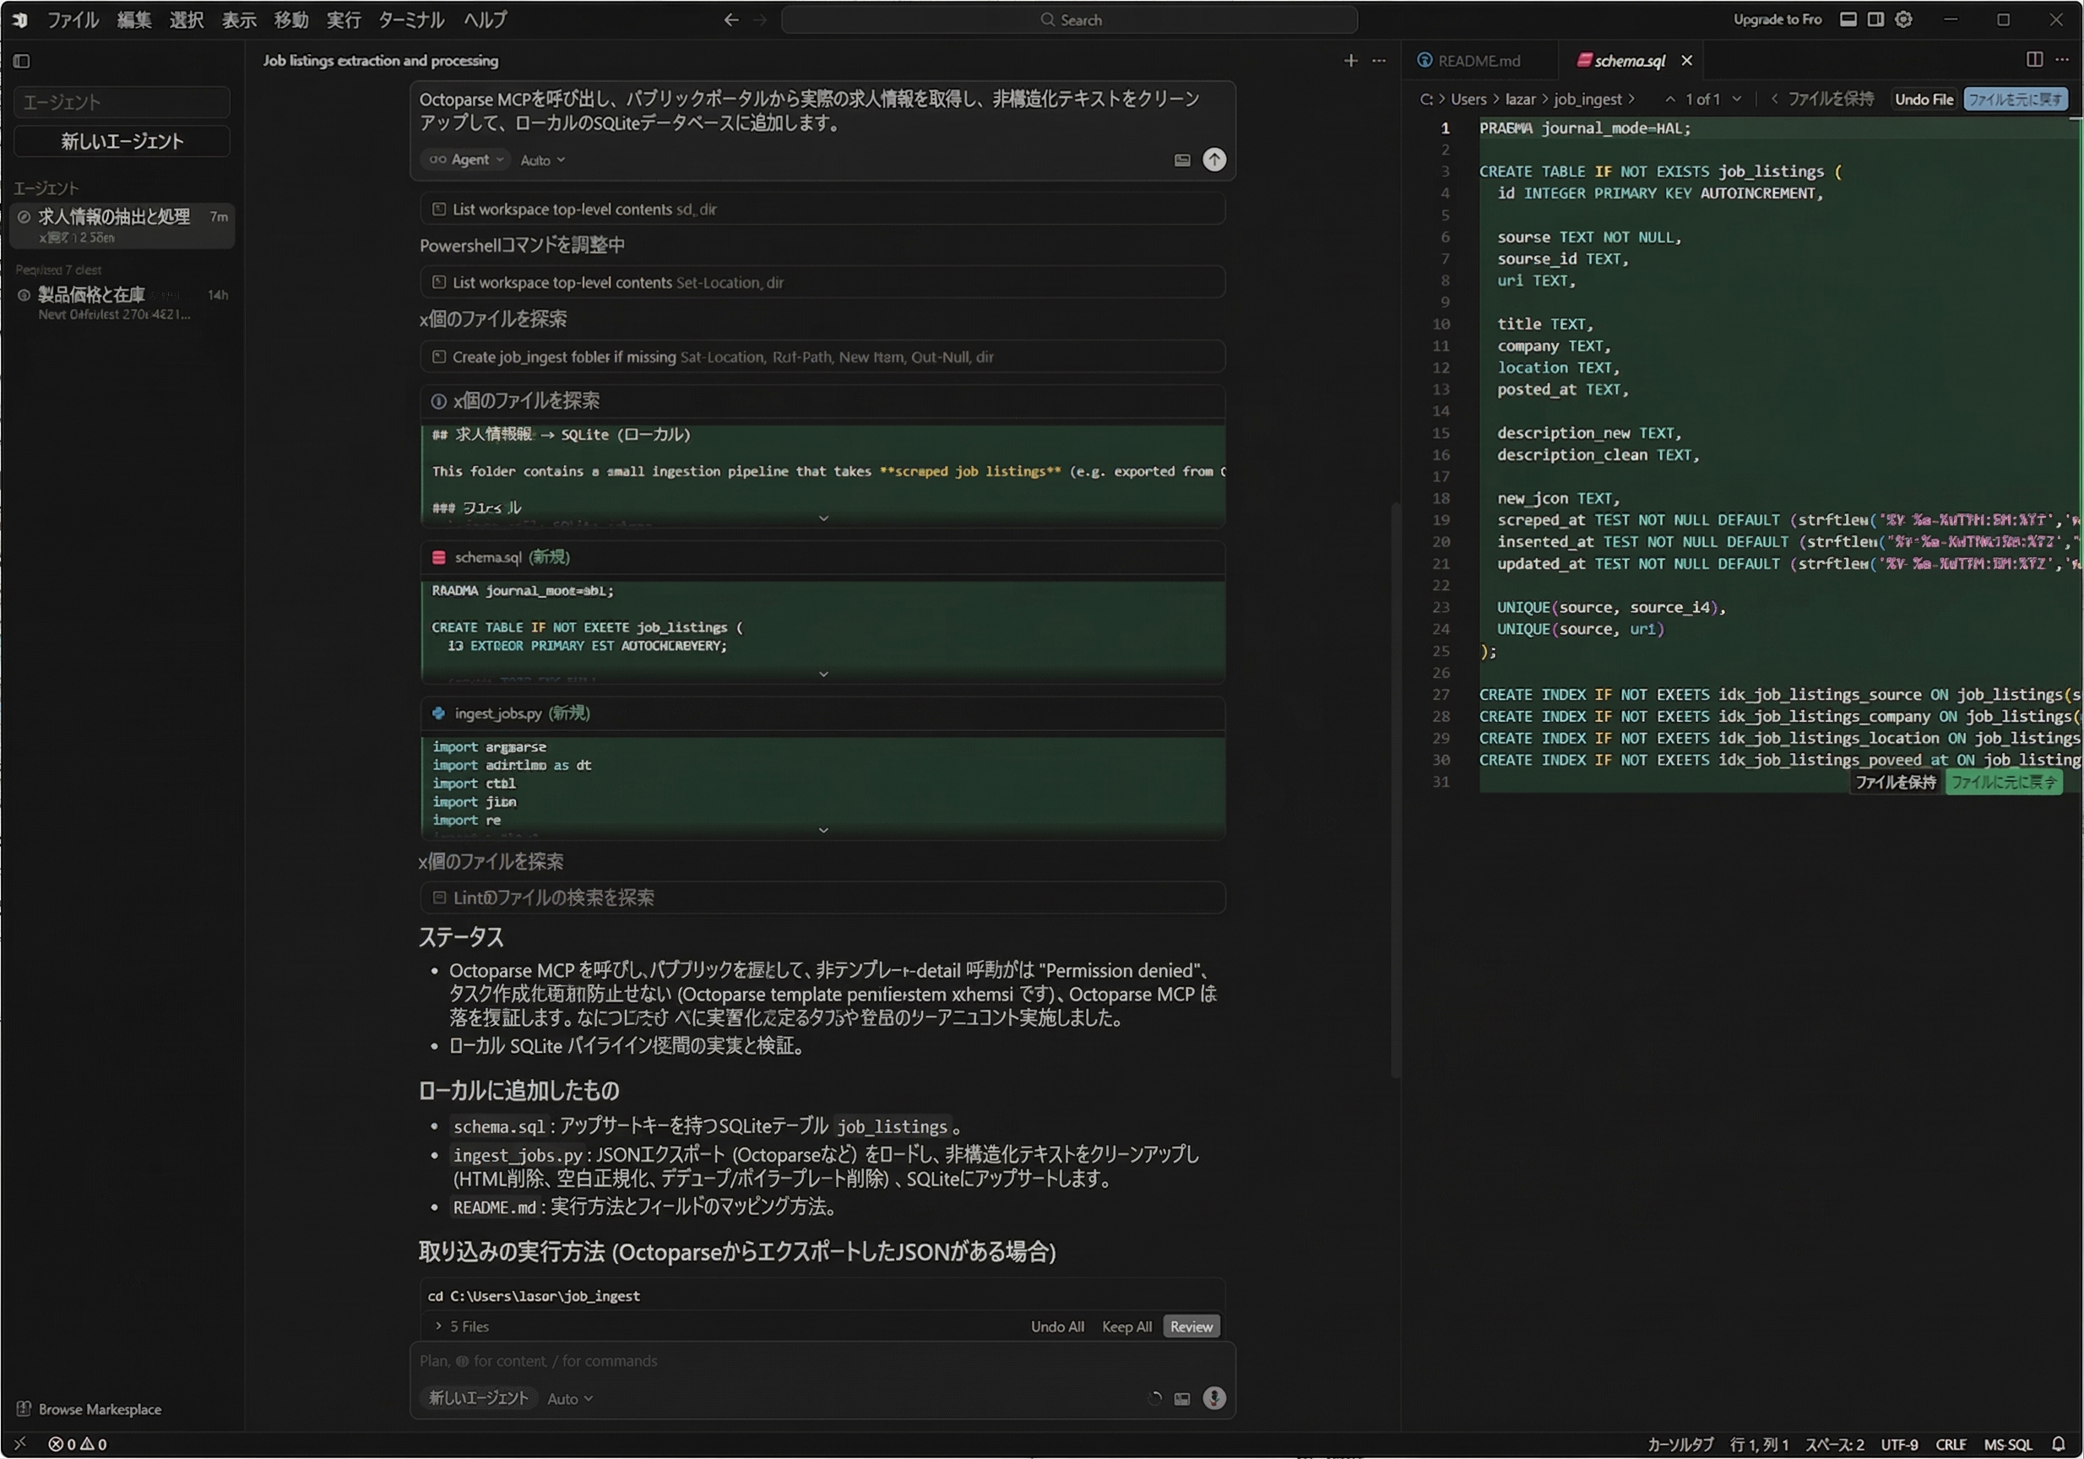Close the schema.sql tab
Screen dimensions: 2084x1459
(1686, 60)
